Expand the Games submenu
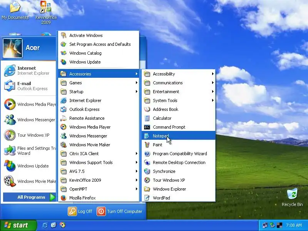Viewport: 308px width, 231px height. [x=99, y=83]
